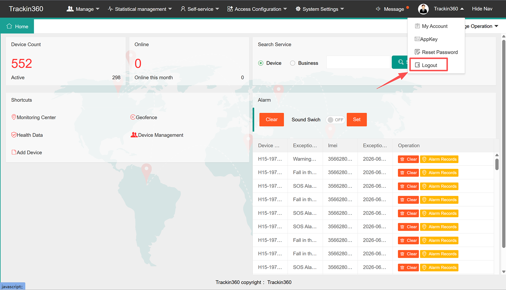Select the Business radio button

(293, 63)
